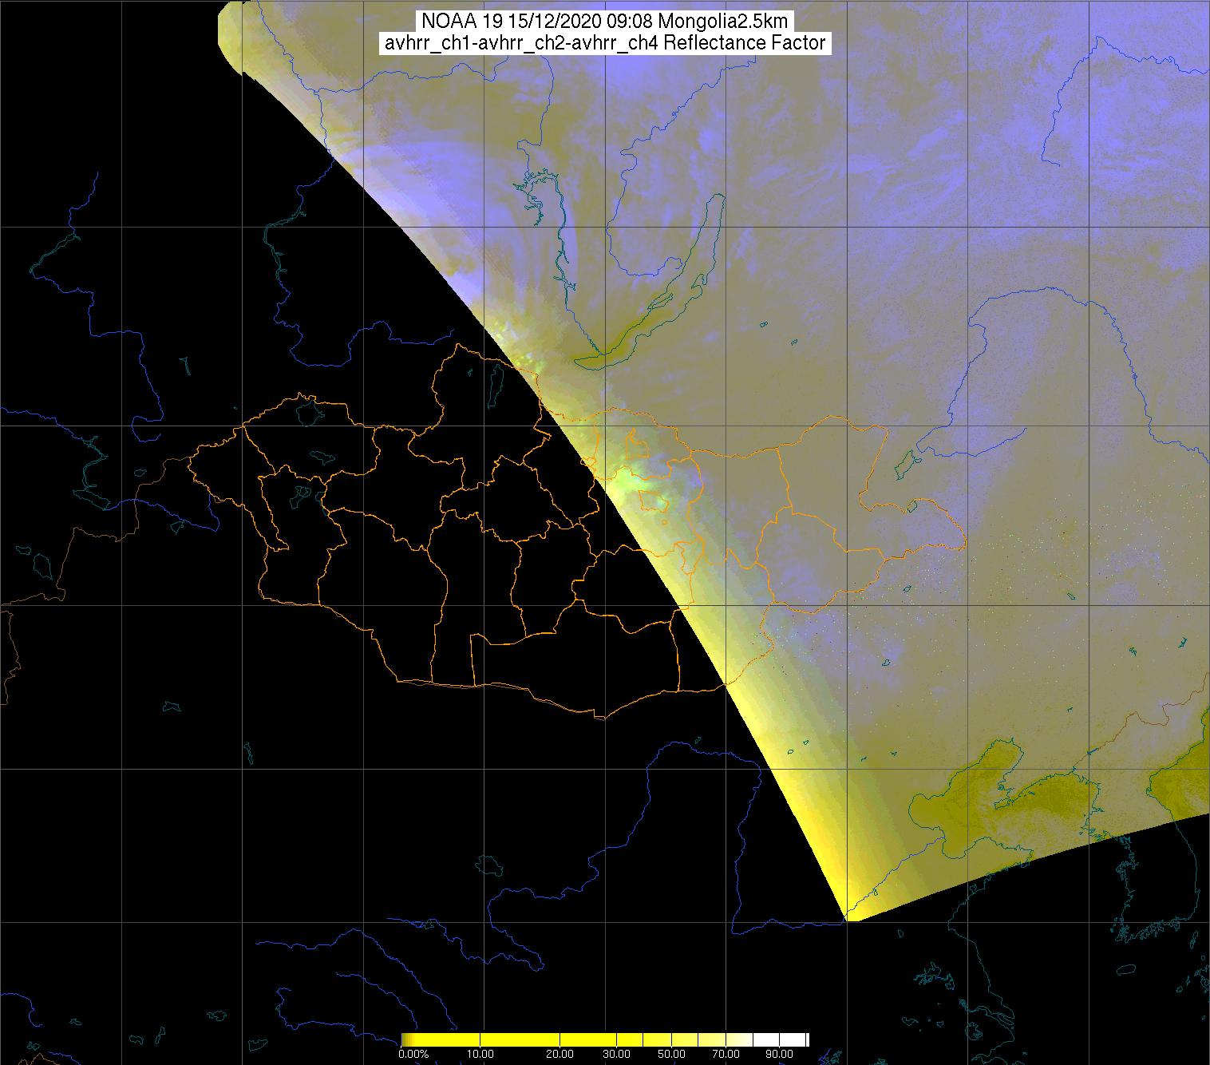
Task: Click the '20.00' color scale label
Action: (x=560, y=1054)
